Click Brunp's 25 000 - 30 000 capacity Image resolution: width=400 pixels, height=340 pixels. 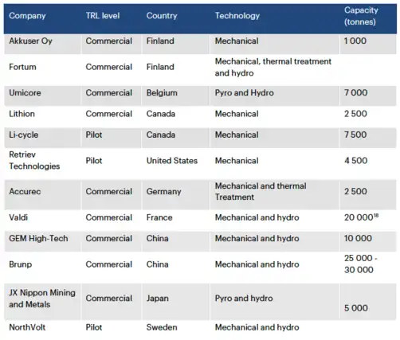[x=361, y=264]
